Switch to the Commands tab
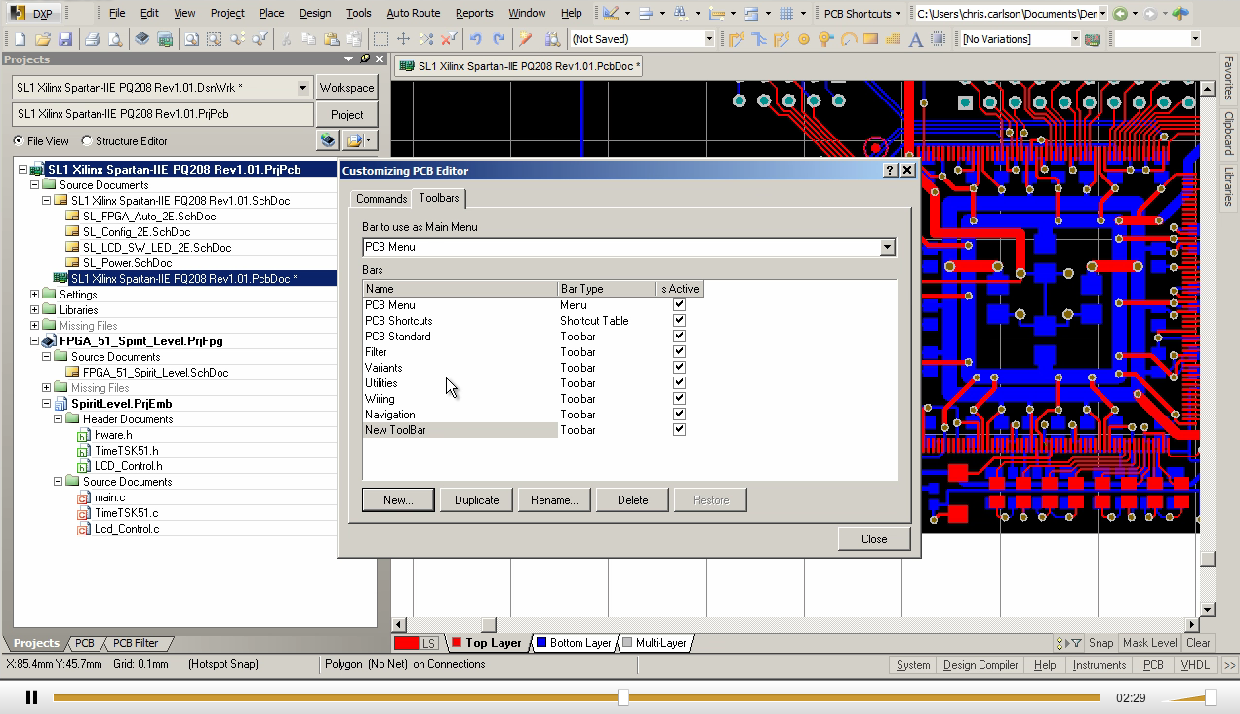 click(x=381, y=199)
